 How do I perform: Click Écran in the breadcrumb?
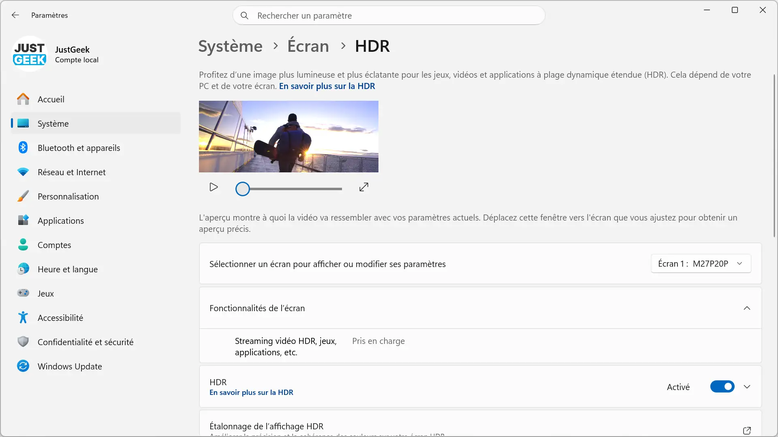point(308,46)
